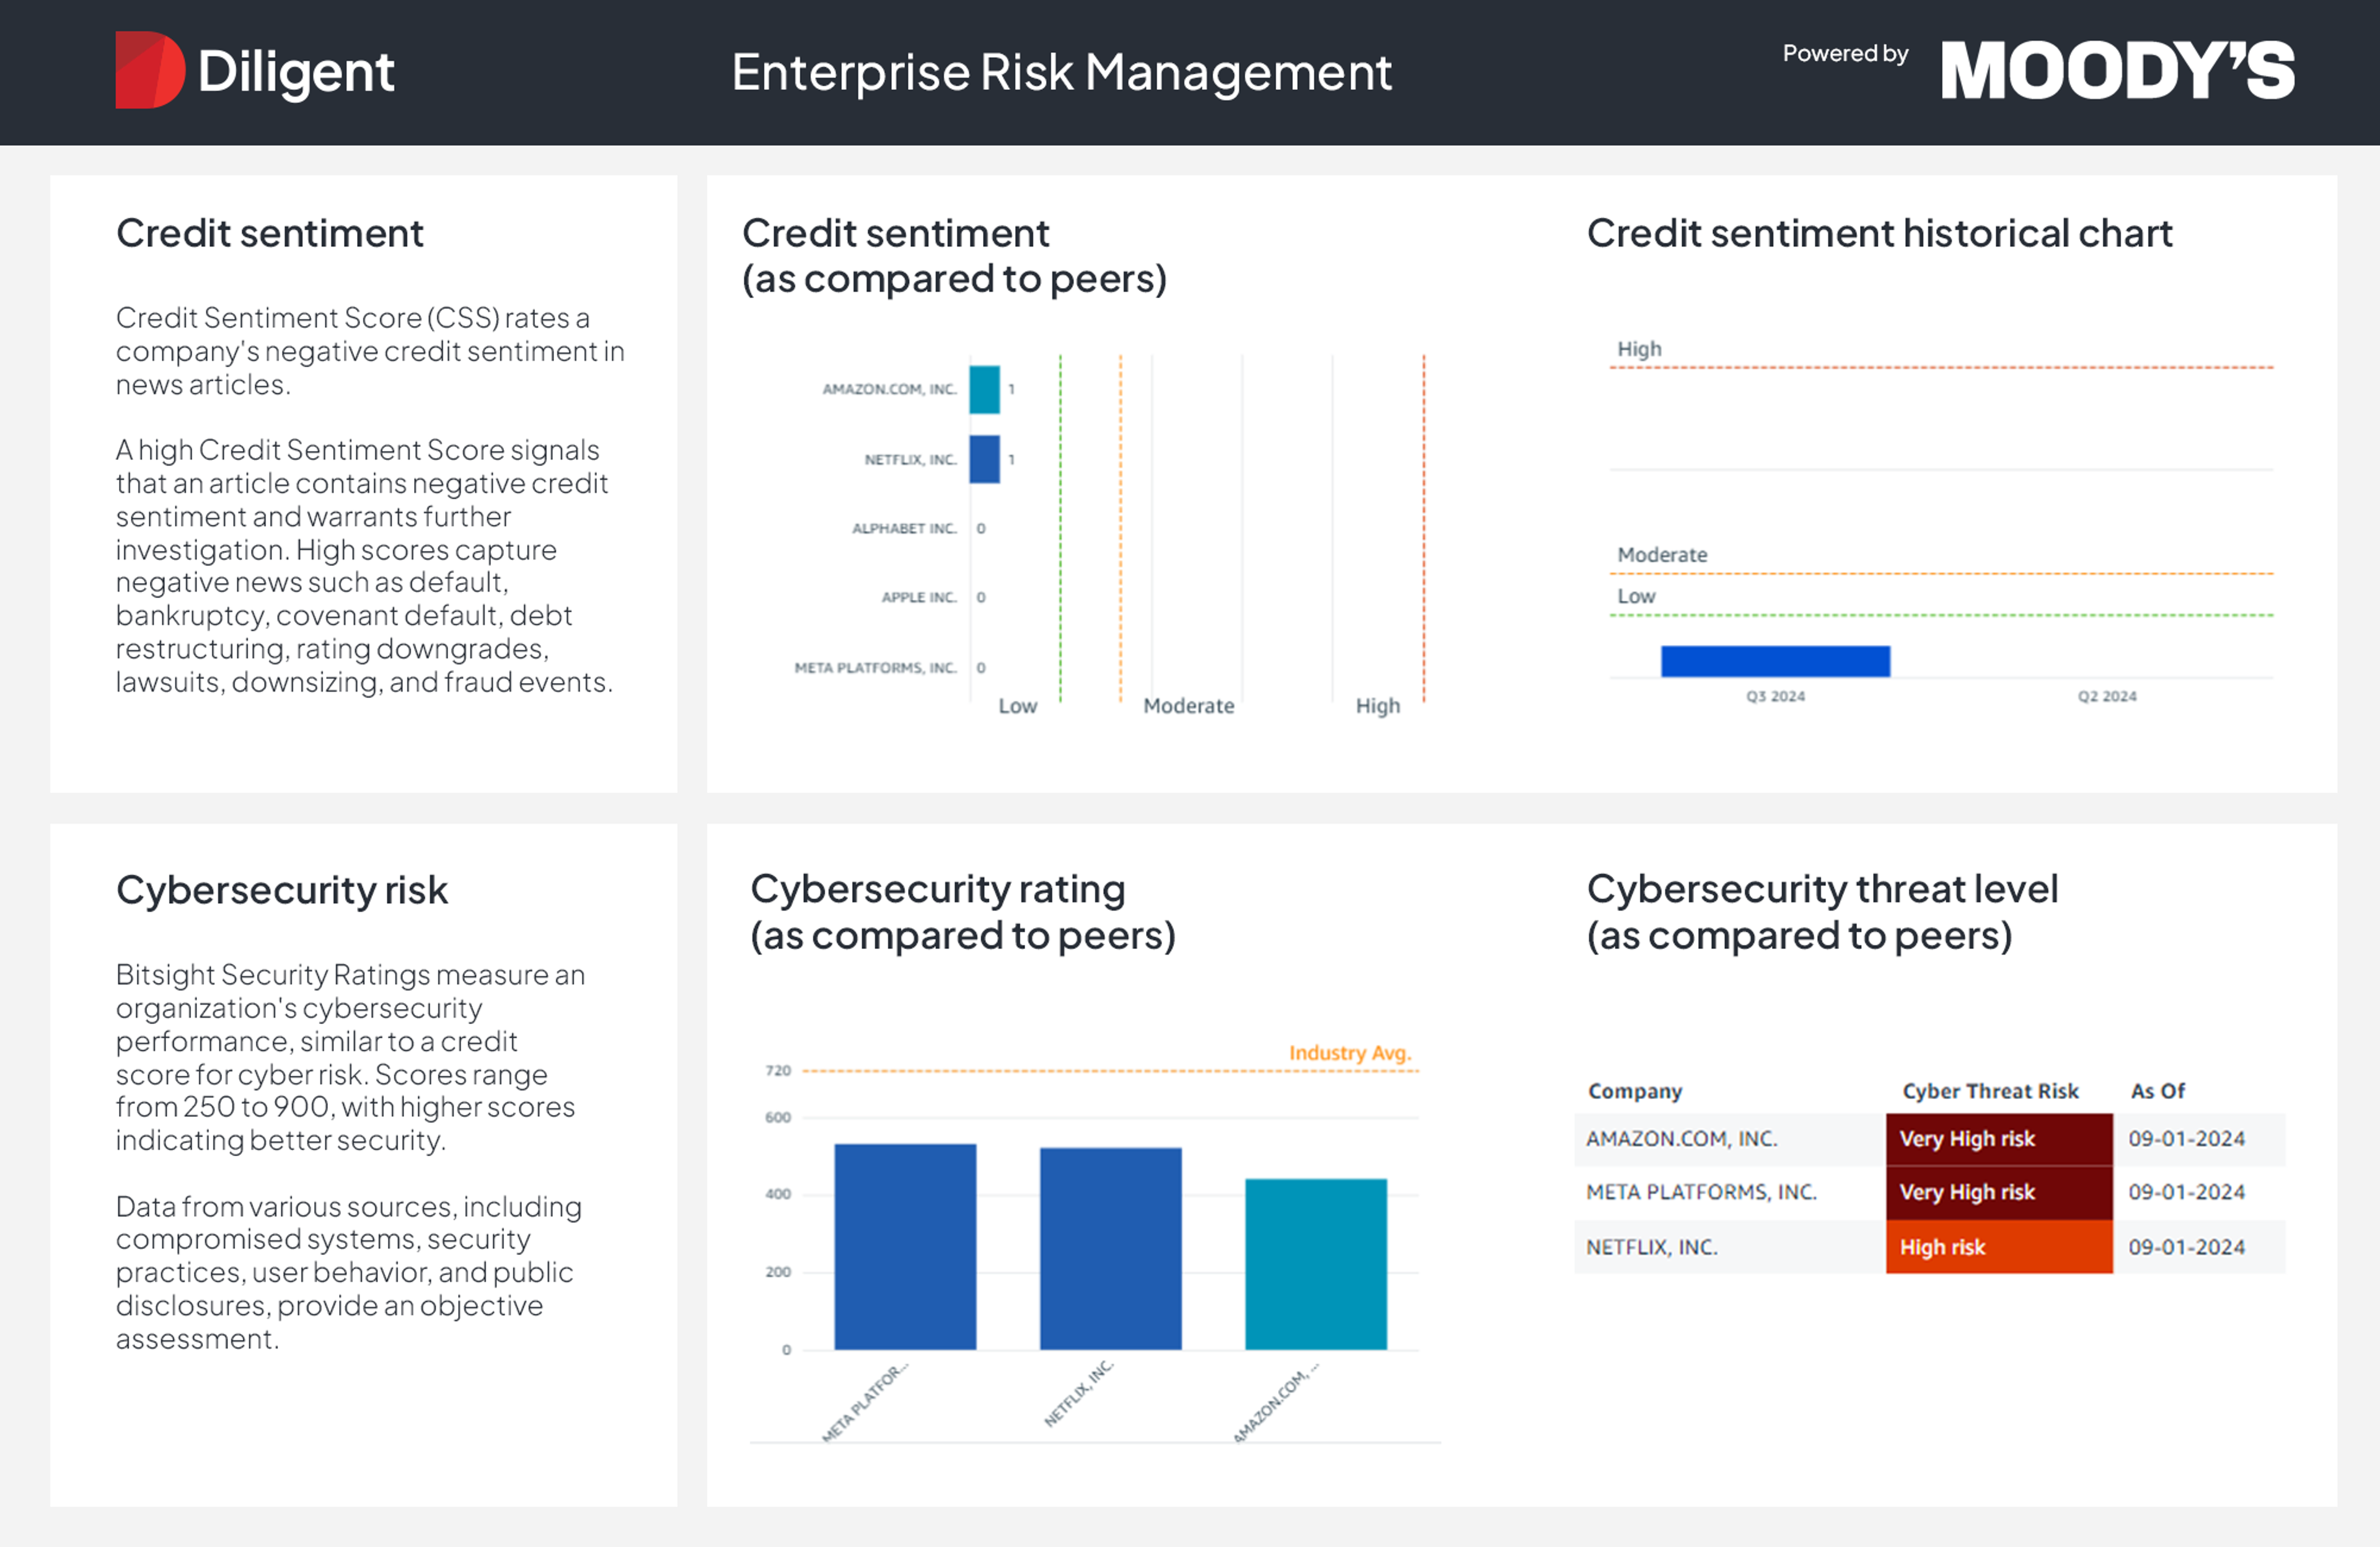Click the 'Cyber Threat Risk' column header

1990,1091
